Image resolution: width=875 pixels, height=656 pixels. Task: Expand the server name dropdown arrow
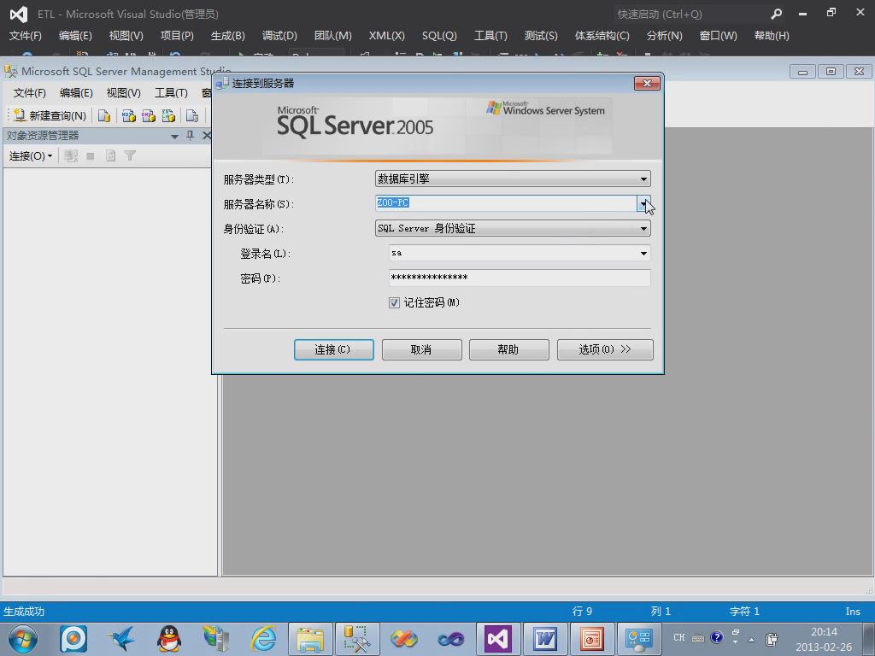click(x=643, y=203)
